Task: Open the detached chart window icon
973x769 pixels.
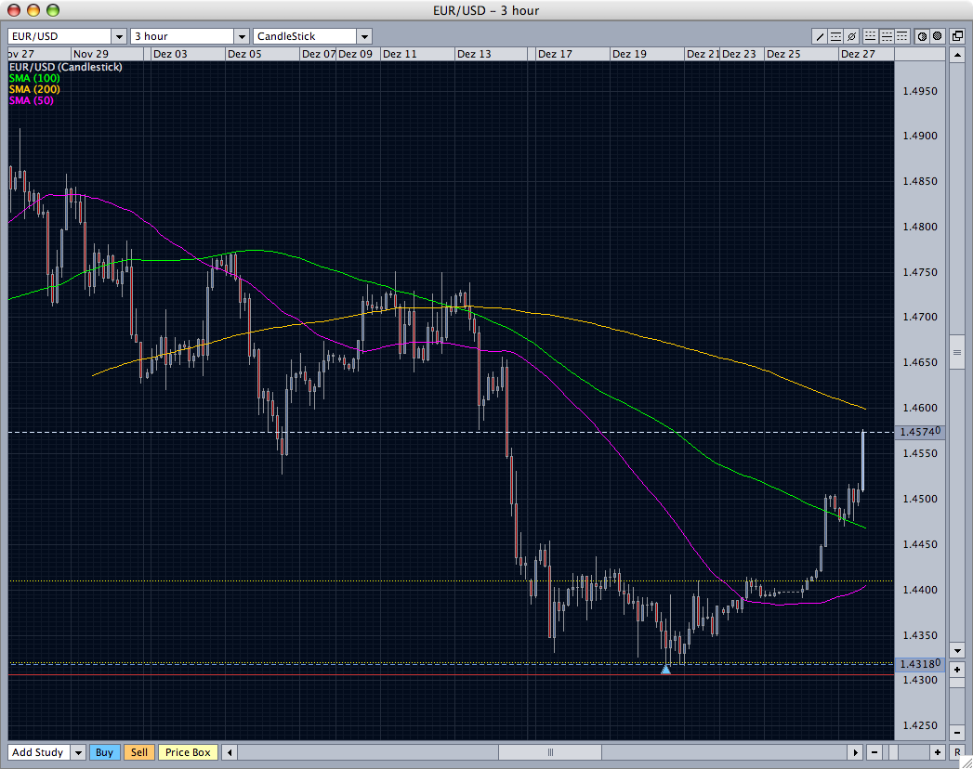Action: click(956, 35)
